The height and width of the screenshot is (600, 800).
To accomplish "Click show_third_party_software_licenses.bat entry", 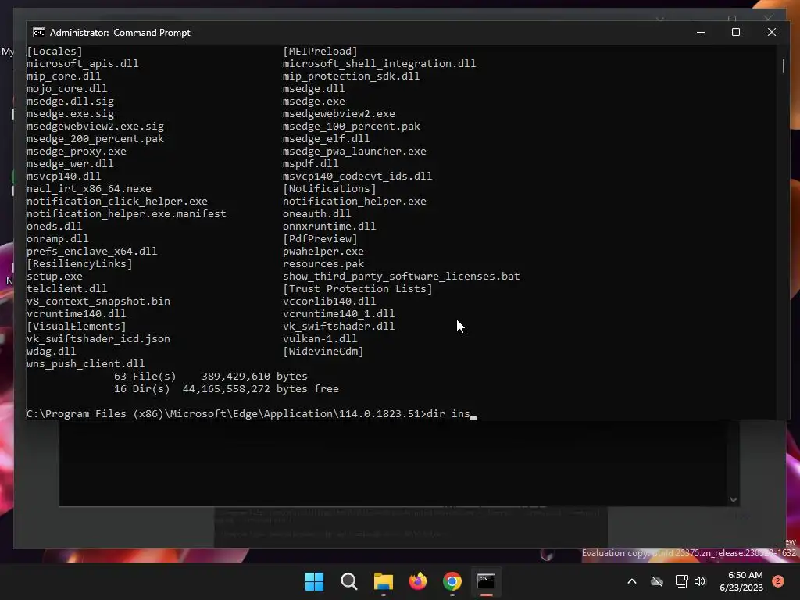I will [x=402, y=277].
